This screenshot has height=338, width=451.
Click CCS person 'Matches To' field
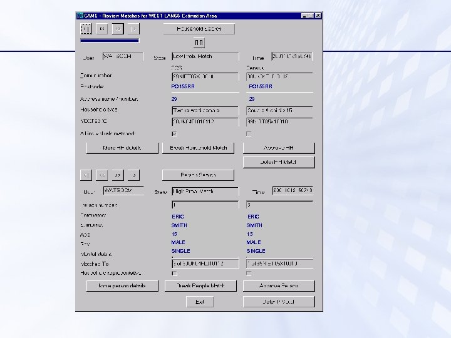(205, 264)
